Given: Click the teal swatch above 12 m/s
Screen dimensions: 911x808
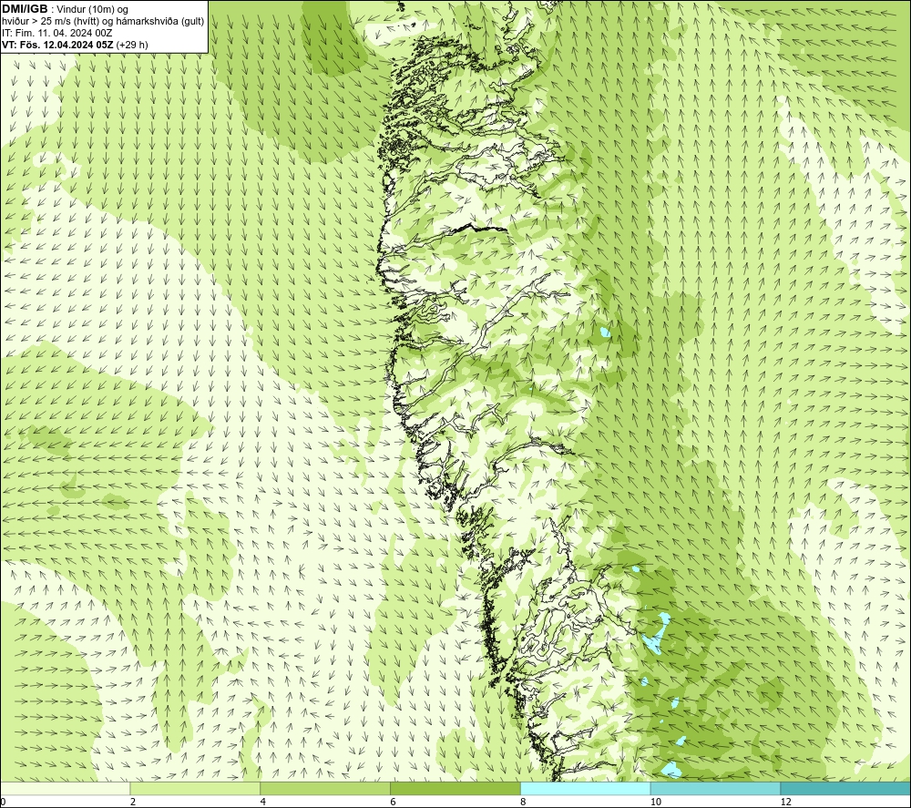Looking at the screenshot, I should [846, 788].
